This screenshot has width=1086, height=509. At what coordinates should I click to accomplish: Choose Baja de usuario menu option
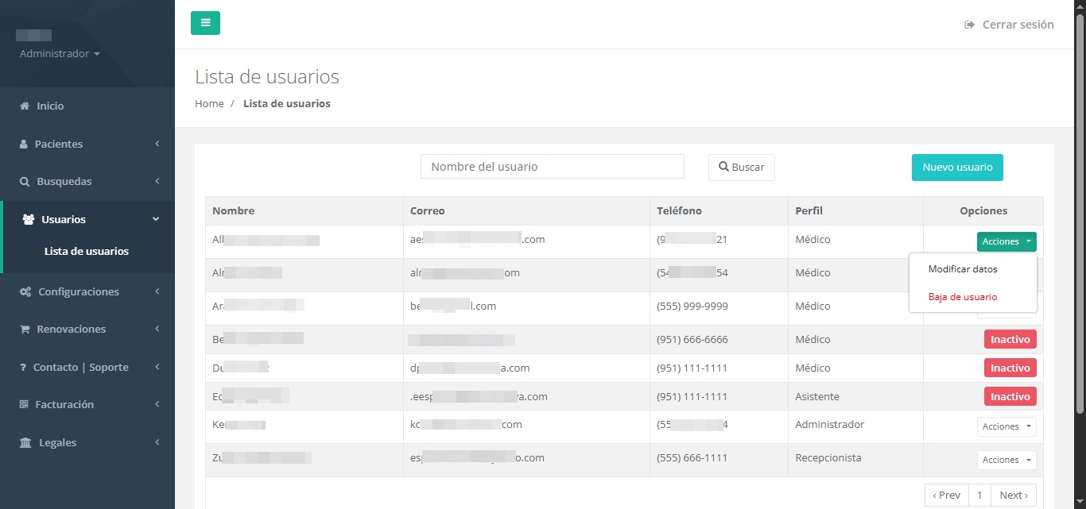962,297
